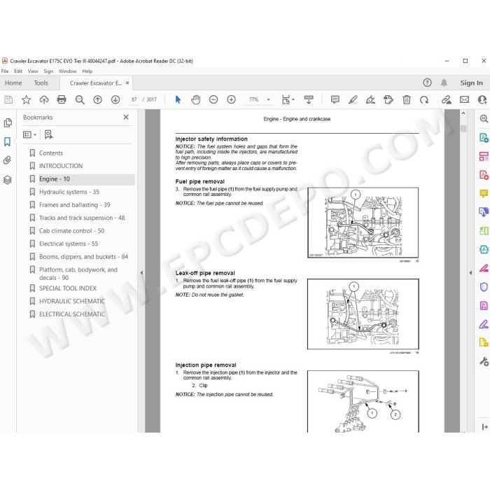The height and width of the screenshot is (490, 490).
Task: Open the Sign menu
Action: pos(48,71)
